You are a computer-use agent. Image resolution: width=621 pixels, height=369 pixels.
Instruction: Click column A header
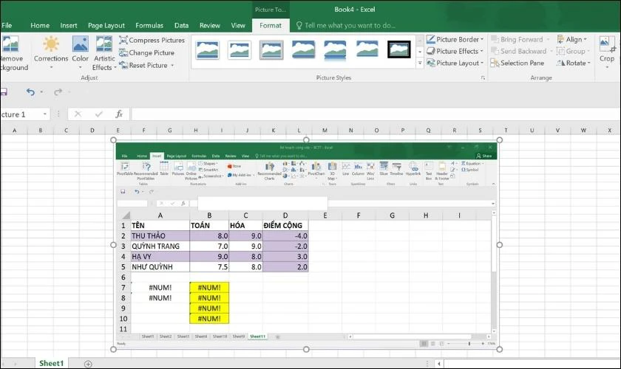tap(14, 130)
